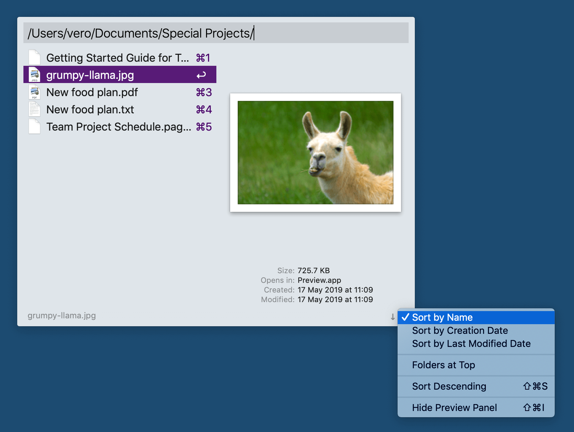
Task: Click the file path input field
Action: (216, 33)
